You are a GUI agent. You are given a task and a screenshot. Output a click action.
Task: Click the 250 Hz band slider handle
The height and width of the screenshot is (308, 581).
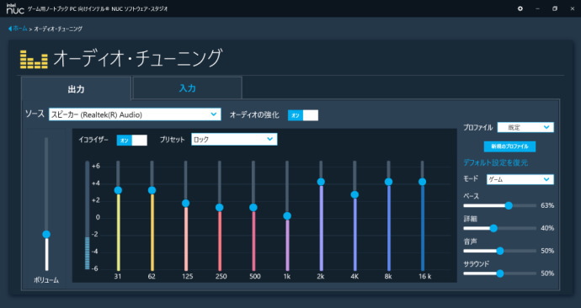coord(220,208)
